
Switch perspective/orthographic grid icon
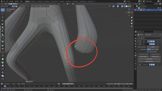click(x=132, y=26)
